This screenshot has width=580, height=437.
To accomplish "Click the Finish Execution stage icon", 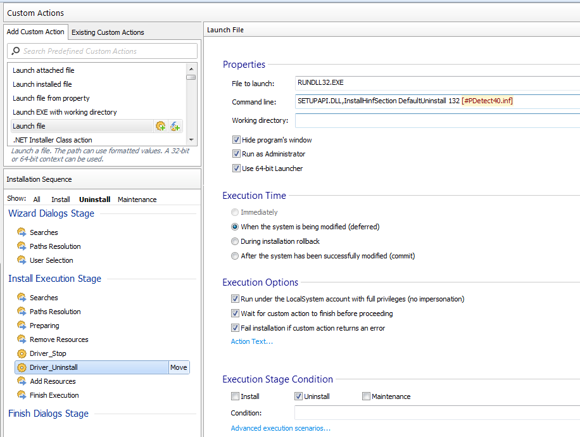I will coord(22,395).
